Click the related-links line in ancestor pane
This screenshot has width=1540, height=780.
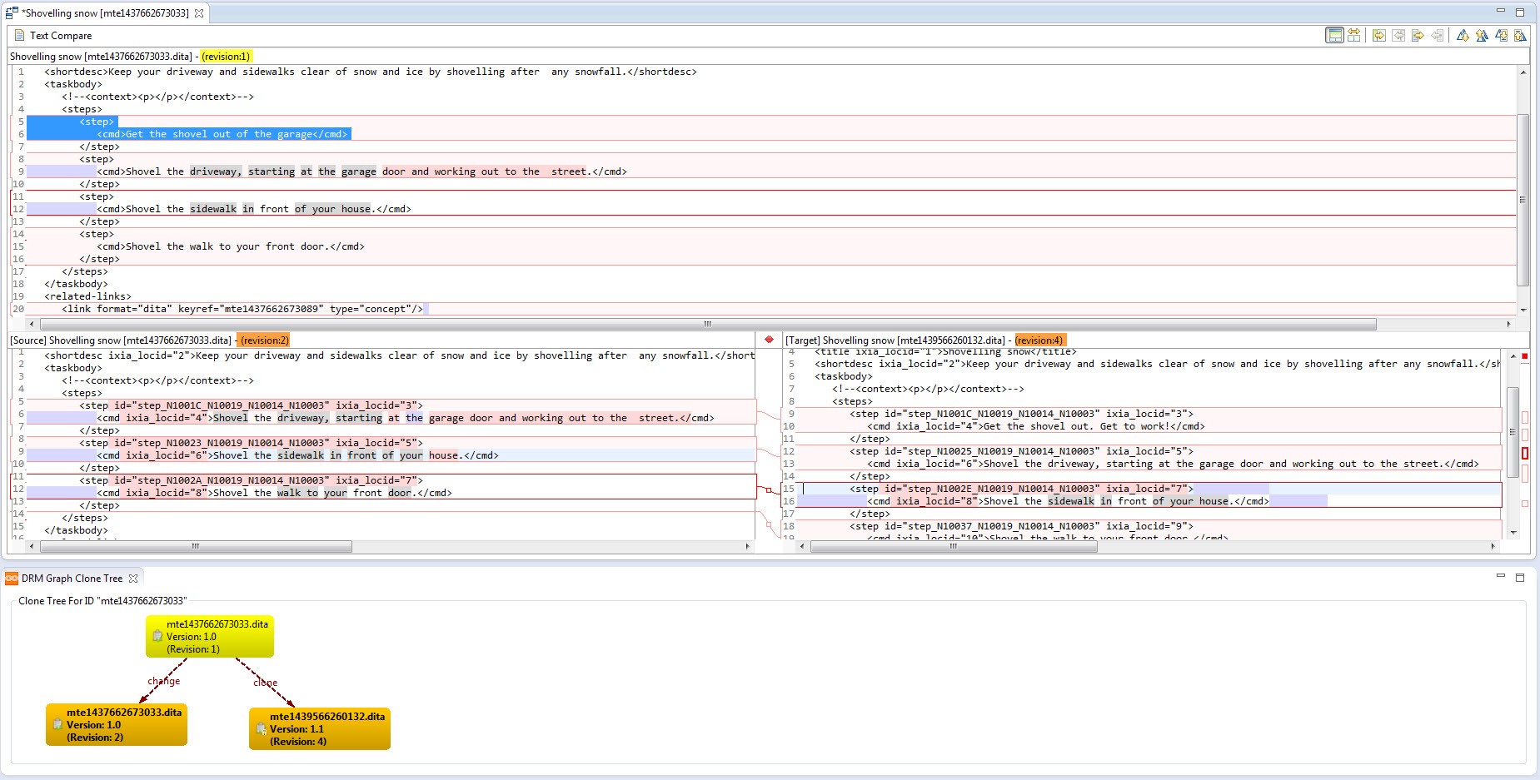tap(87, 296)
